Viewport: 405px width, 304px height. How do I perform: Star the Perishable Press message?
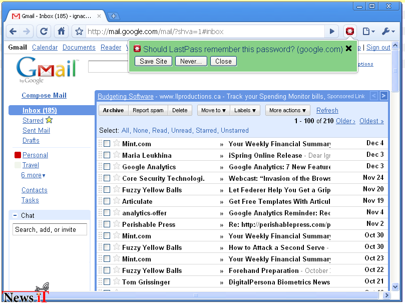(117, 223)
